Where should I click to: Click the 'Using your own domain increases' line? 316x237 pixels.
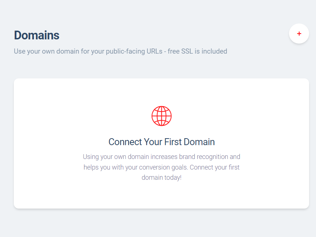(161, 157)
